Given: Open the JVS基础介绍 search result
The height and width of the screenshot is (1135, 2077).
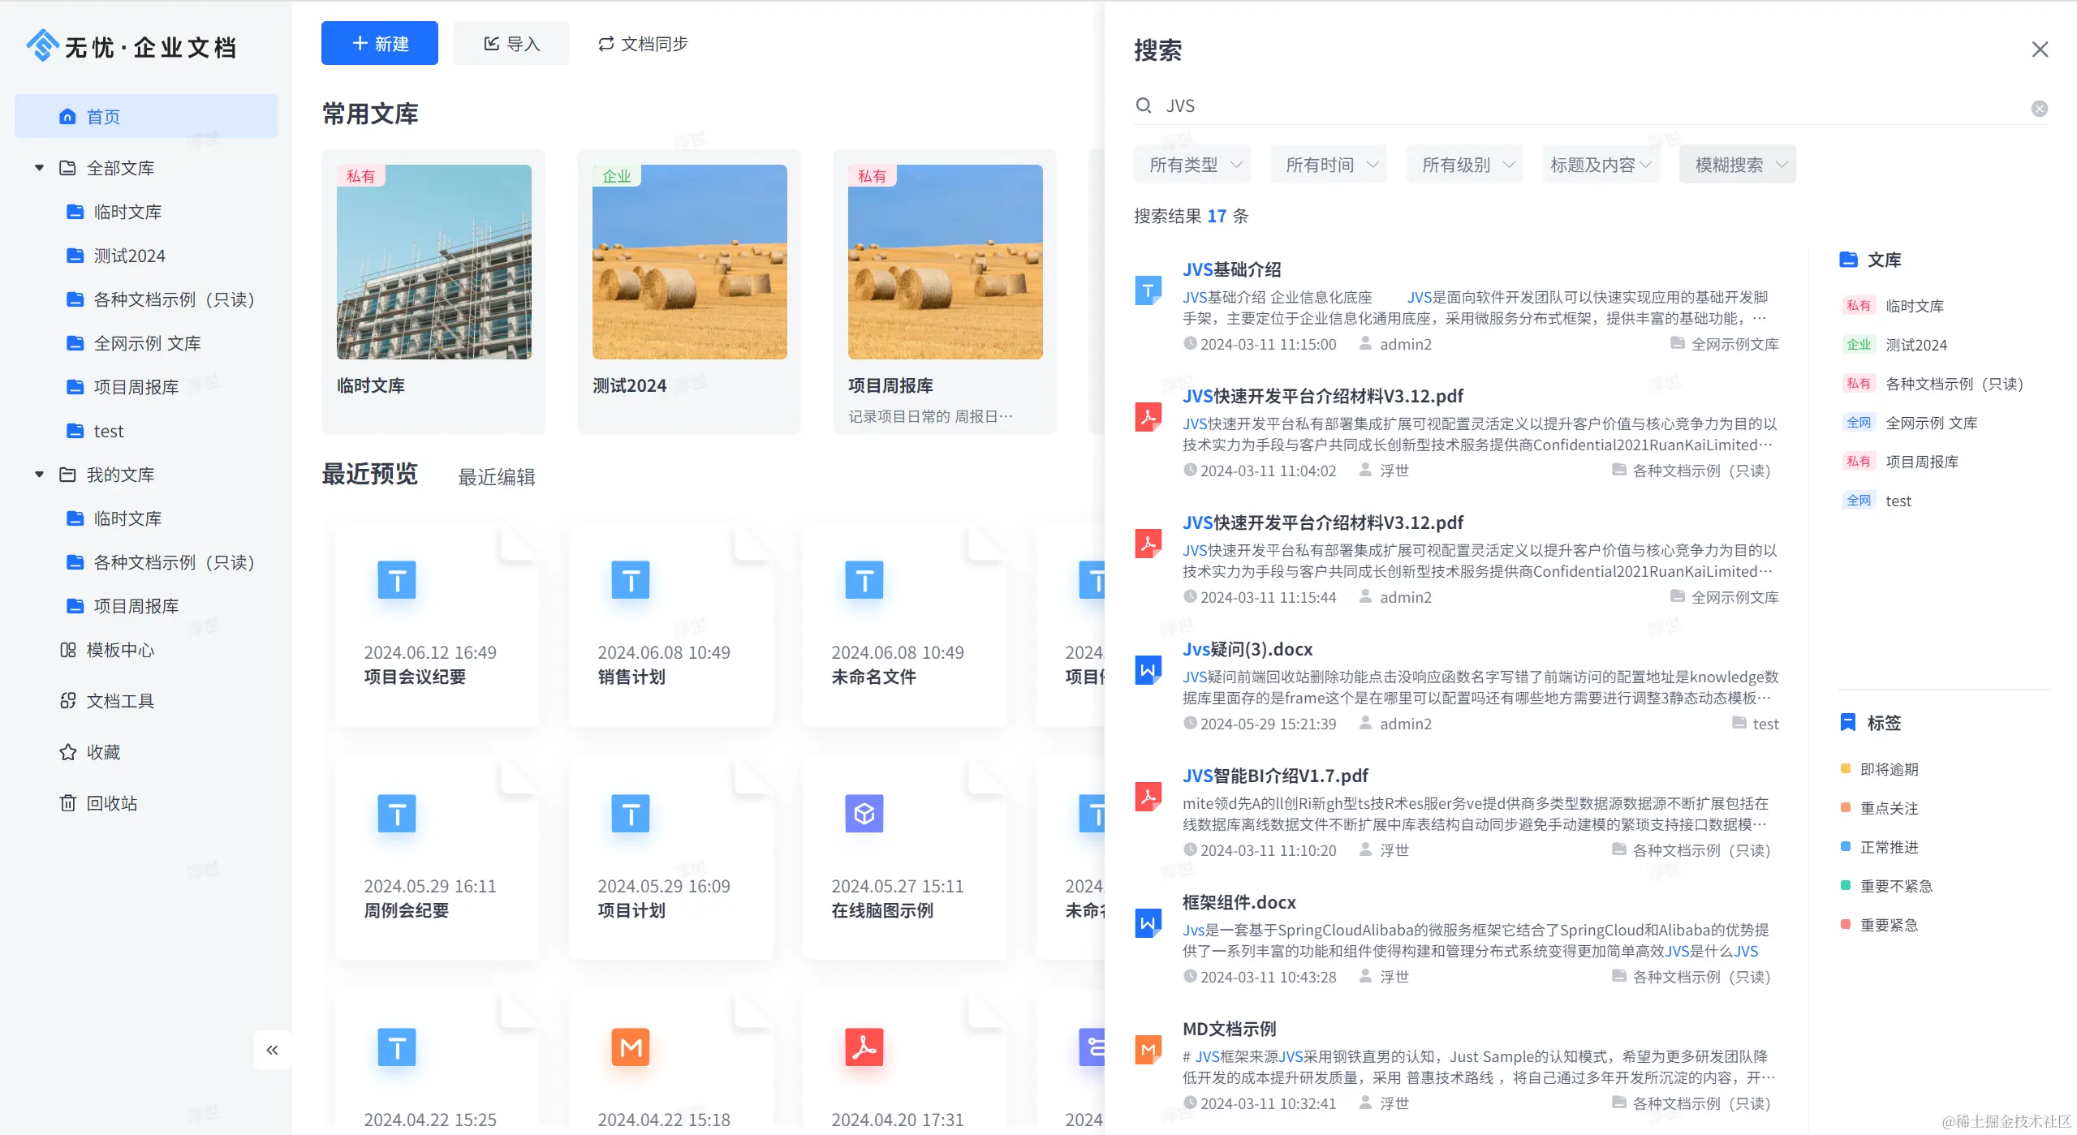Looking at the screenshot, I should [1231, 269].
